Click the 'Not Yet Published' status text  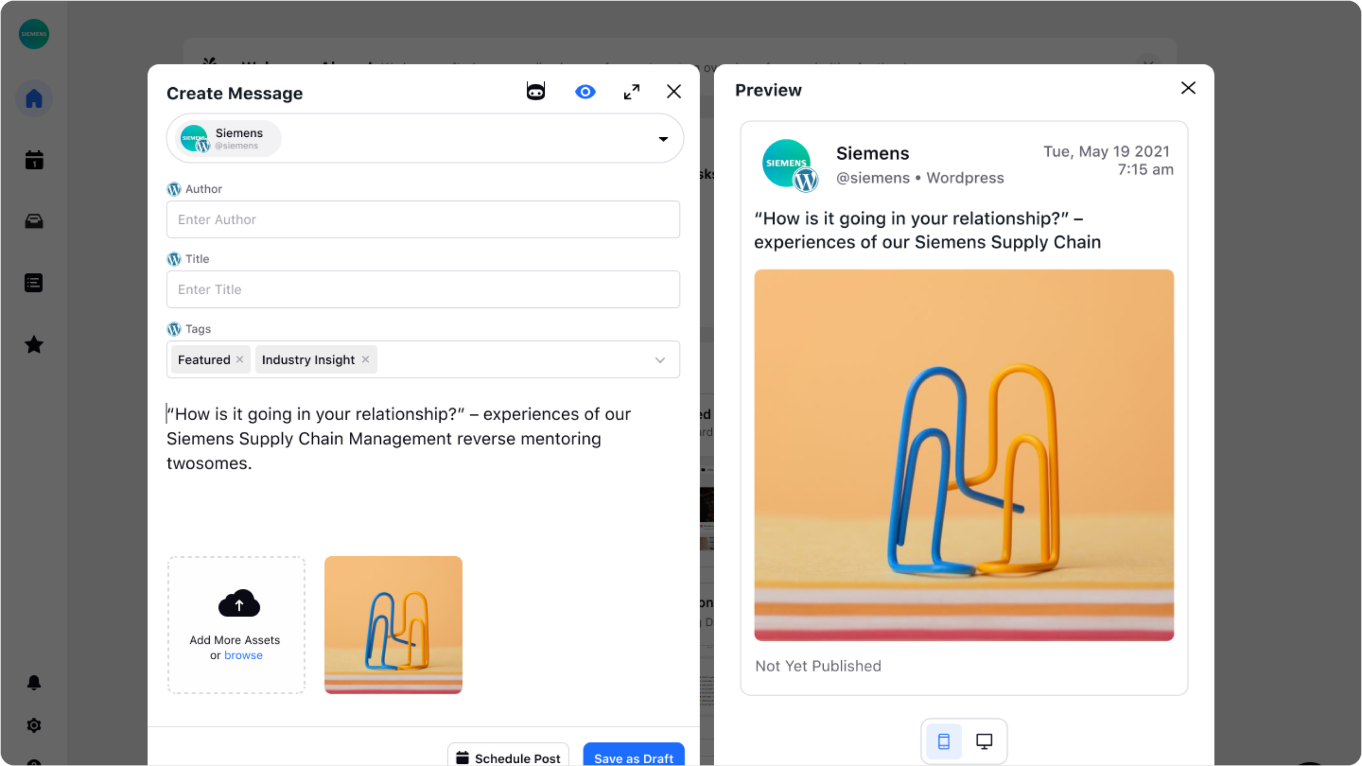[x=818, y=666]
